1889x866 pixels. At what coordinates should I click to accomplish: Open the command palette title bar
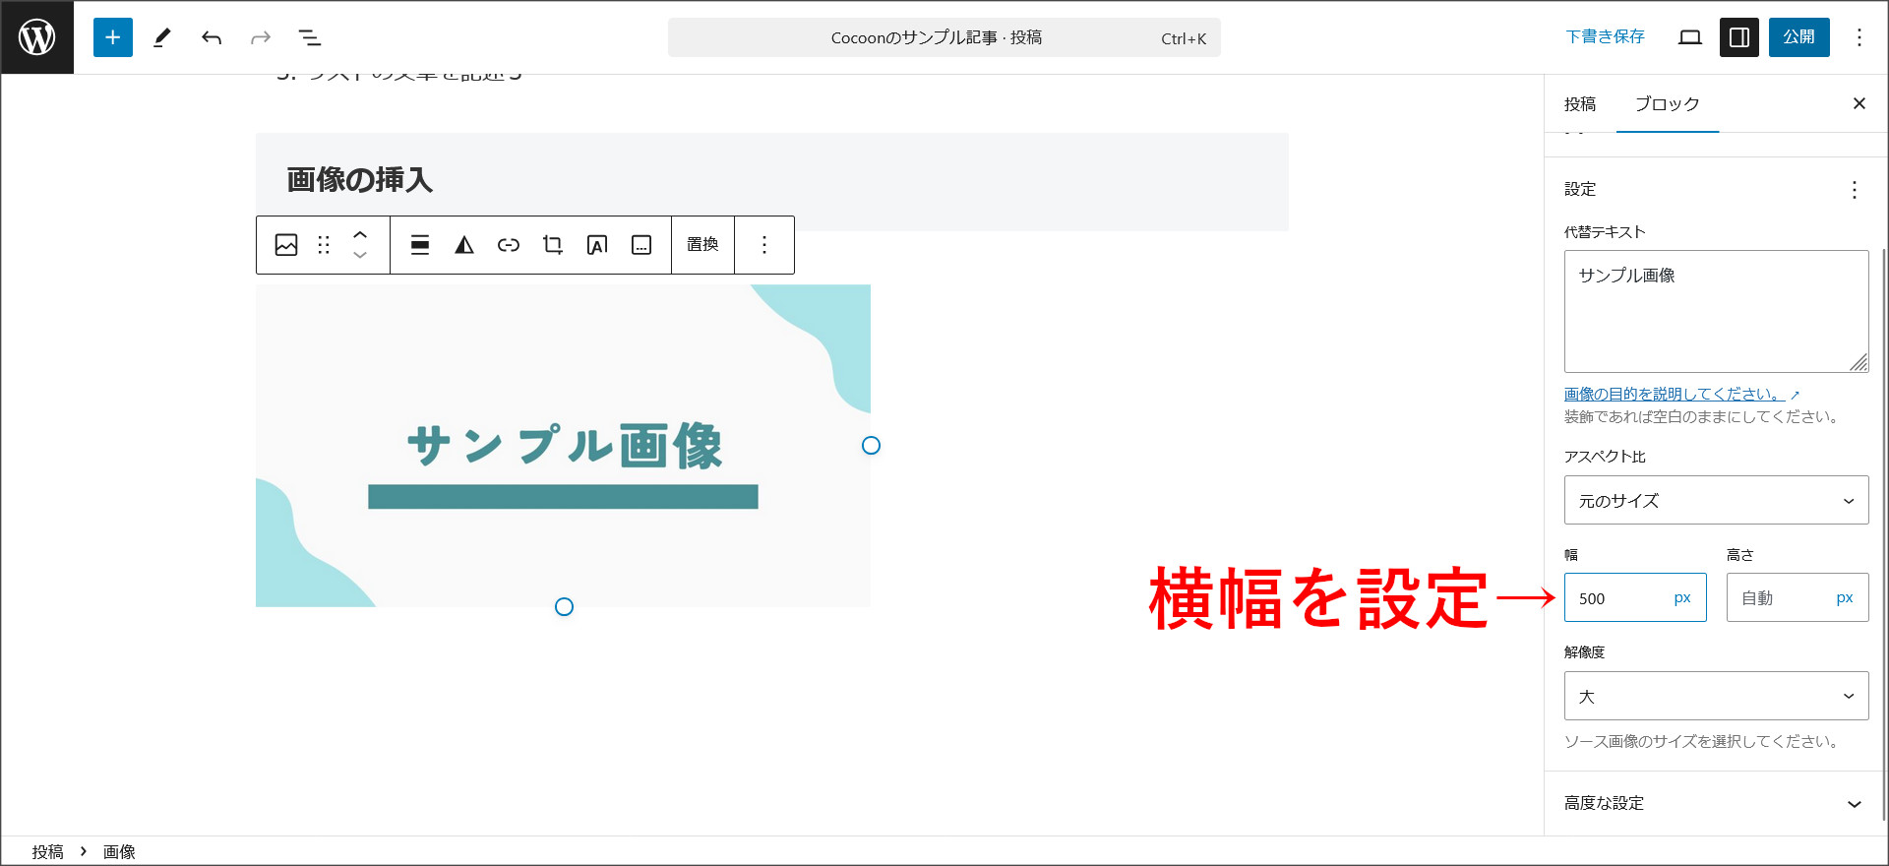[944, 37]
